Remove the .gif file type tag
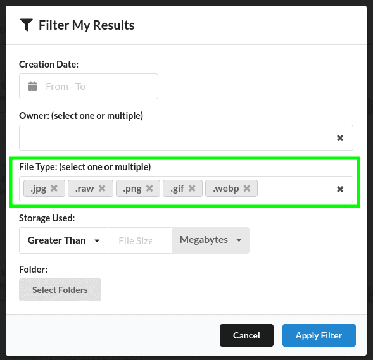The width and height of the screenshot is (373, 360). click(192, 189)
